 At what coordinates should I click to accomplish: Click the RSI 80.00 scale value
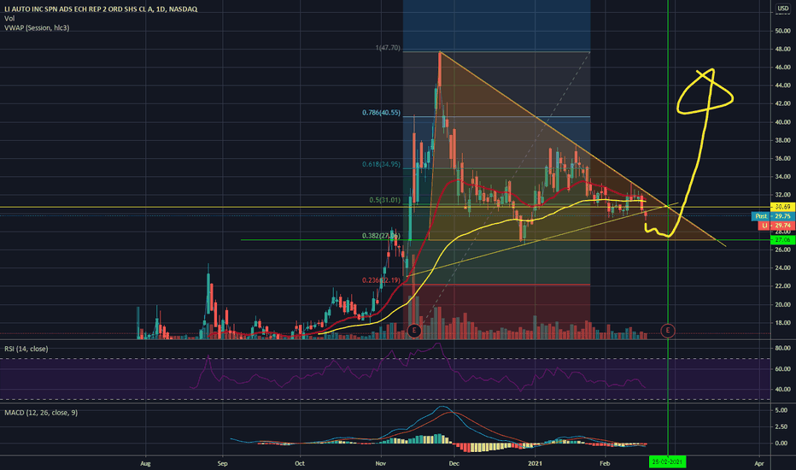(x=783, y=348)
